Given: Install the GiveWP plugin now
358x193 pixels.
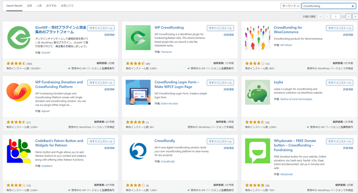Looking at the screenshot, I should tap(101, 28).
